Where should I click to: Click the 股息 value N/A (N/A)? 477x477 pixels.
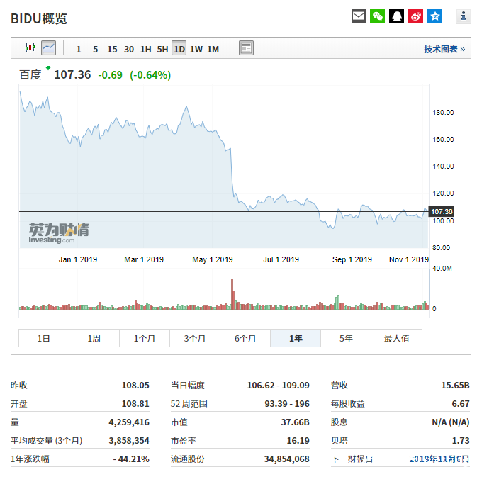[x=451, y=422]
